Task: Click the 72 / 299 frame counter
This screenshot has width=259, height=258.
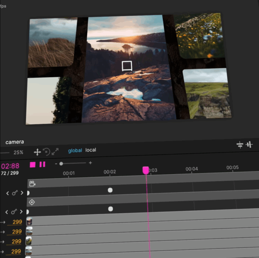Action: click(10, 173)
